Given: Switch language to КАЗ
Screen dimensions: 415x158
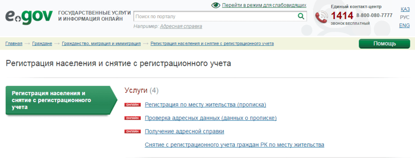Looking at the screenshot, I should click(405, 10).
